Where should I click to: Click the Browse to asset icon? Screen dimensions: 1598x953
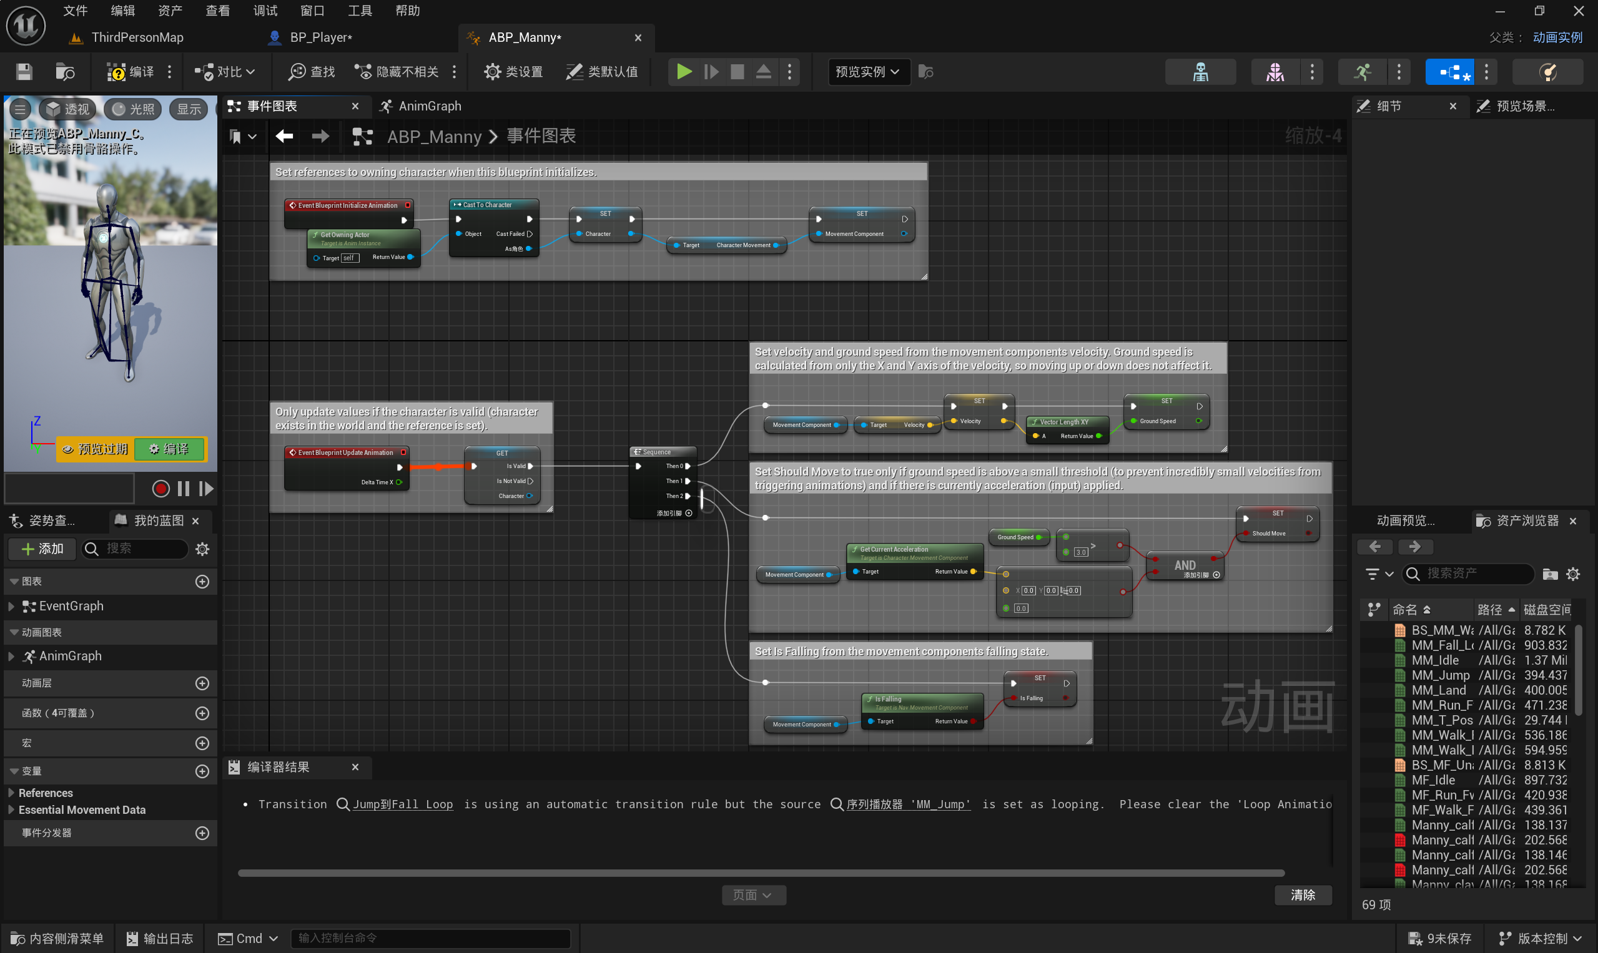[x=64, y=71]
